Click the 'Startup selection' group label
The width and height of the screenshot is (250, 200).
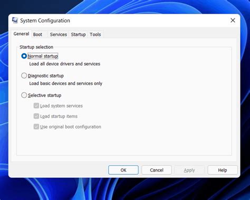pyautogui.click(x=36, y=47)
